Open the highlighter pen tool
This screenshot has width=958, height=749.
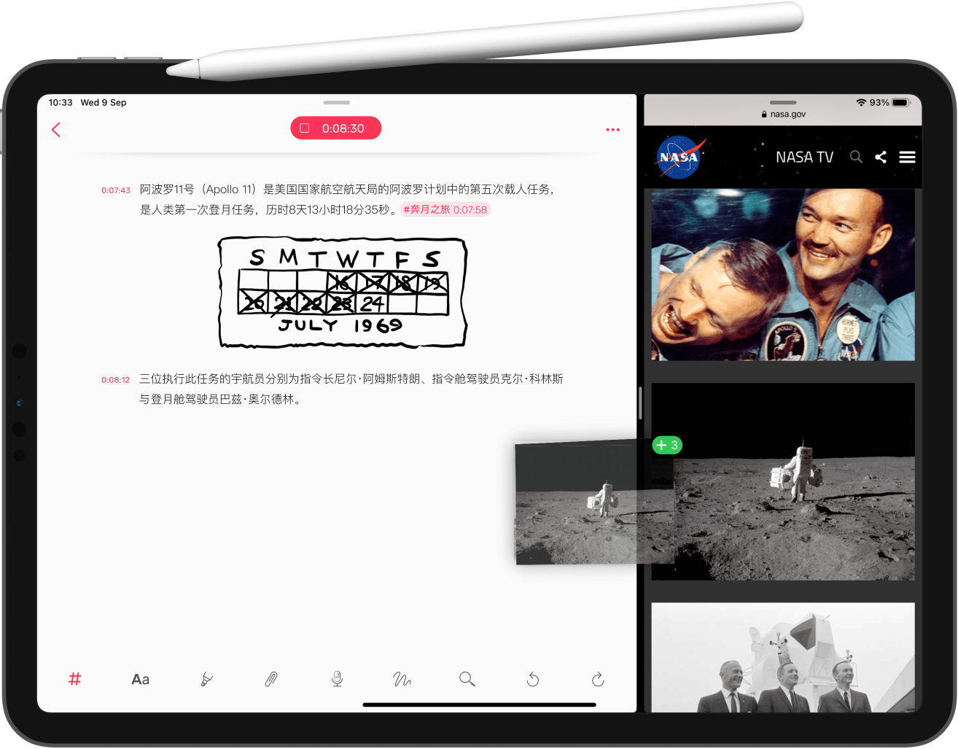[x=206, y=679]
